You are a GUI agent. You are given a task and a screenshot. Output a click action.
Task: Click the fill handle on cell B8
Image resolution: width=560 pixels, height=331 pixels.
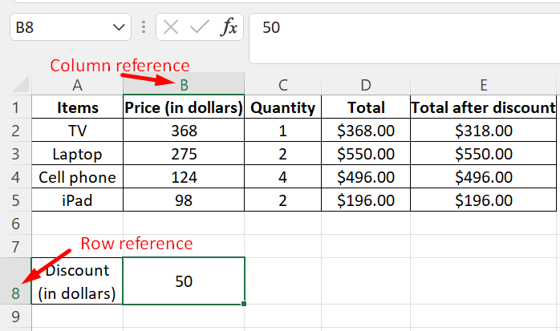coord(243,304)
